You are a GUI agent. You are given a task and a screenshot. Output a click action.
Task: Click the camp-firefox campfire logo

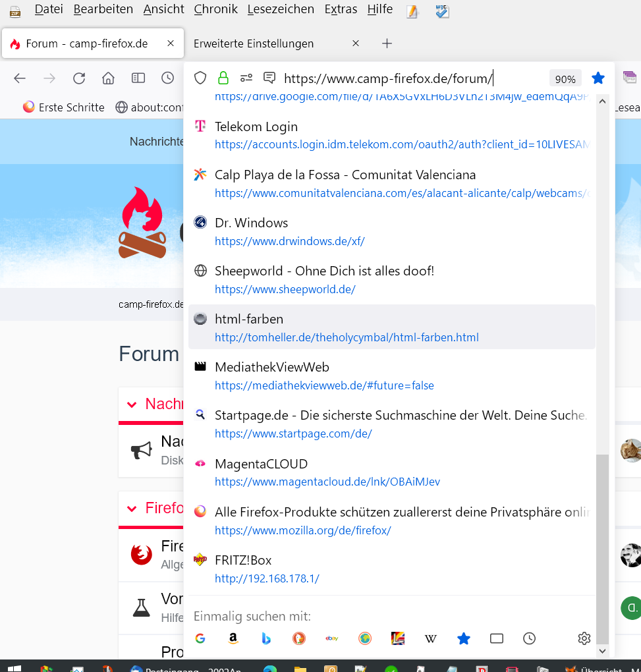[x=142, y=223]
